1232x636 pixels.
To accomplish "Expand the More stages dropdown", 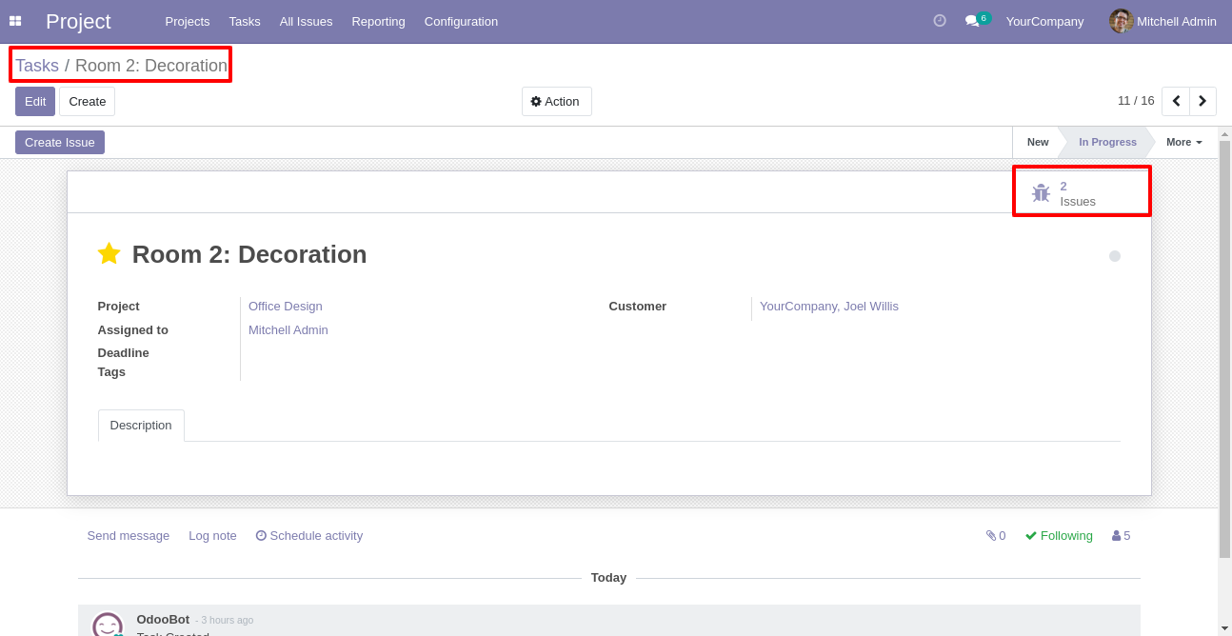I will (1184, 142).
